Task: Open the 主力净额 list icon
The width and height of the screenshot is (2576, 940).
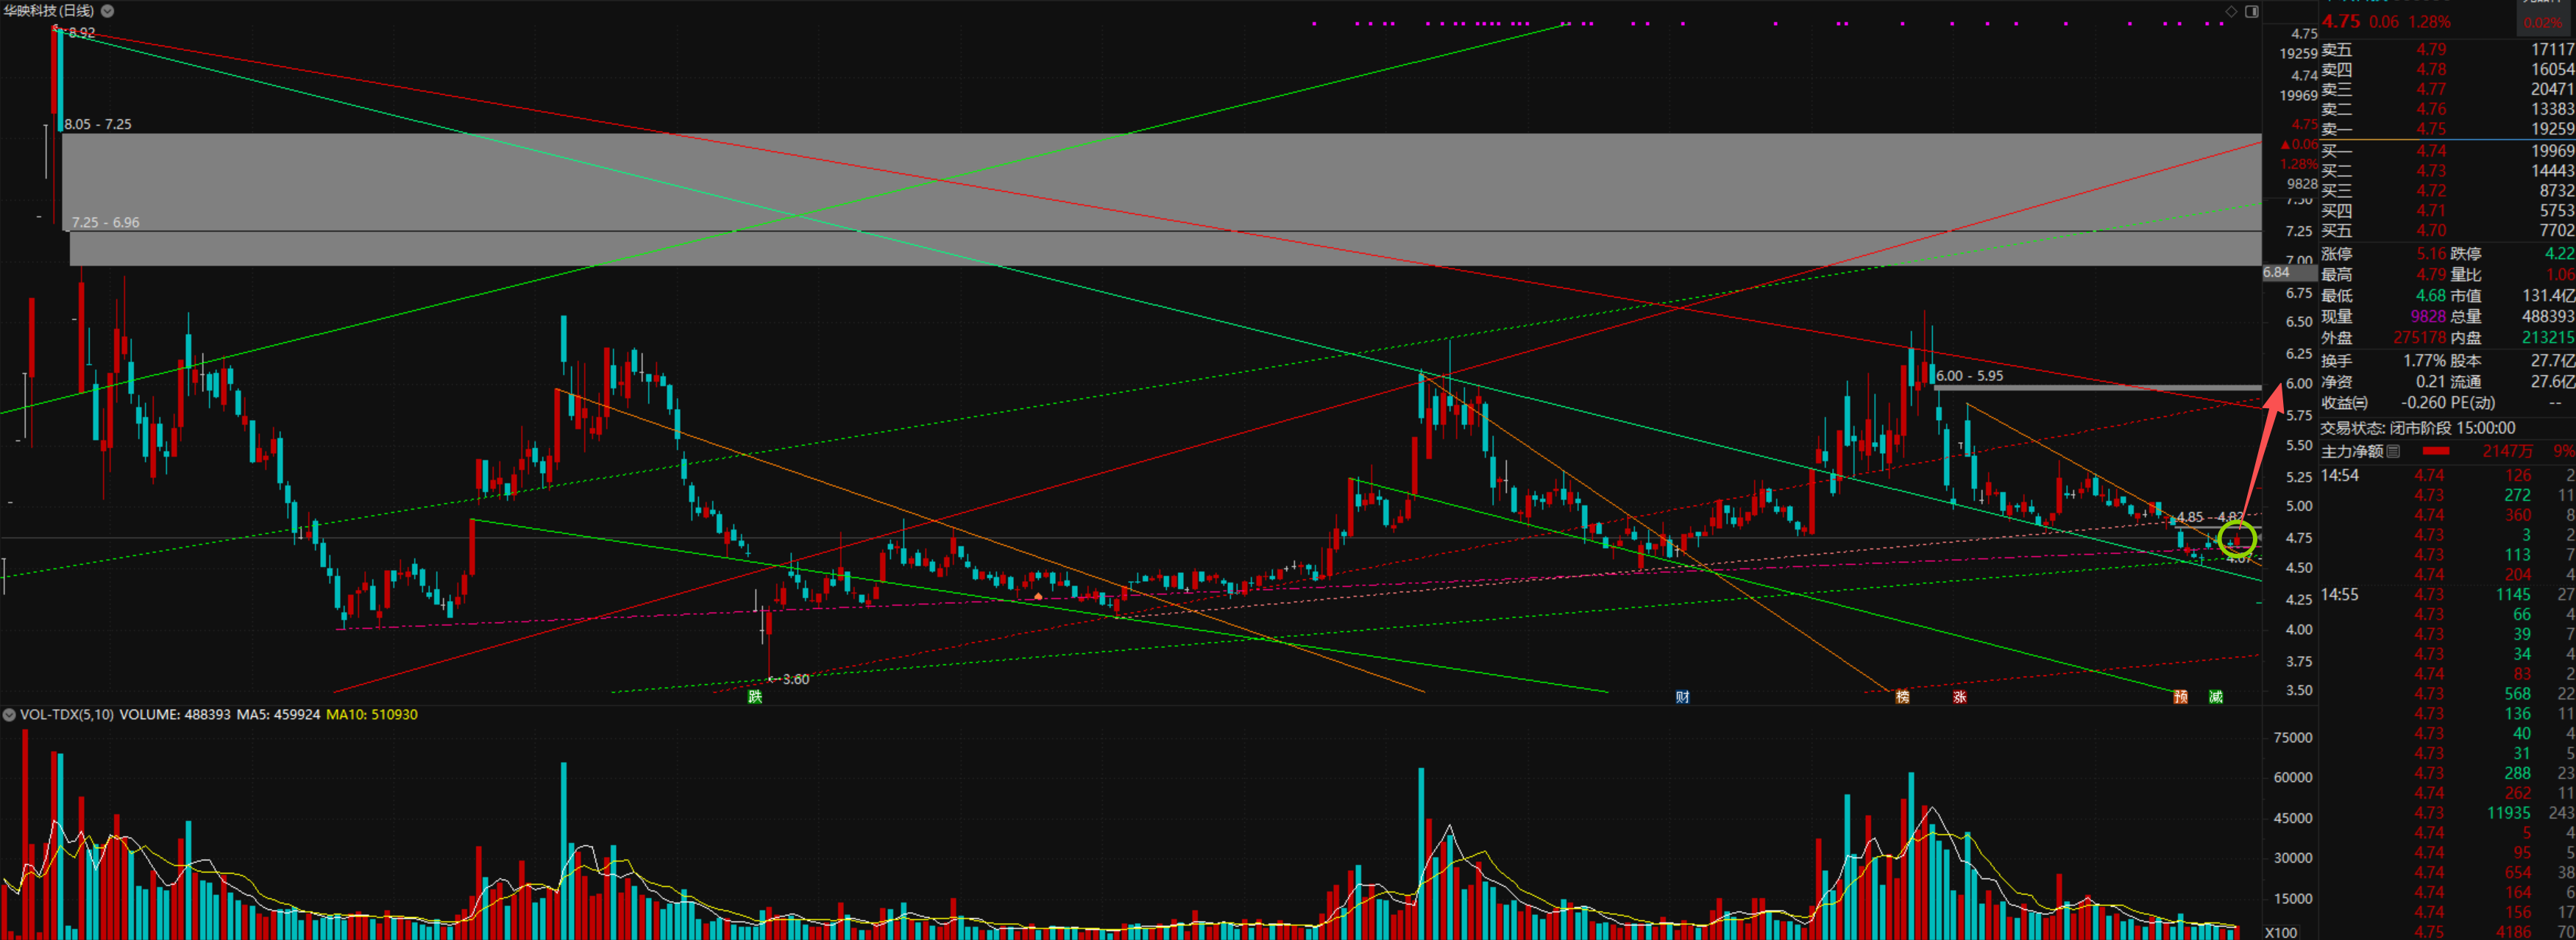Action: [2393, 451]
